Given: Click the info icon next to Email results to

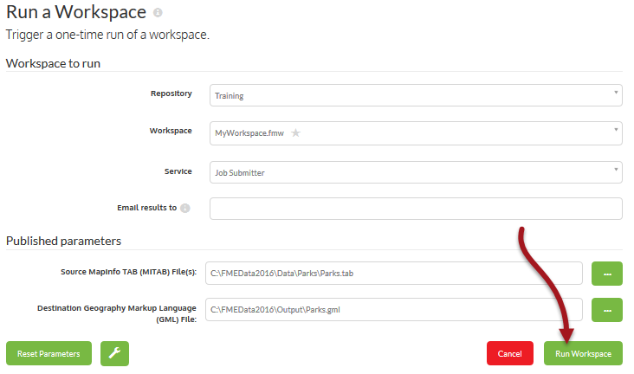Looking at the screenshot, I should click(x=185, y=209).
